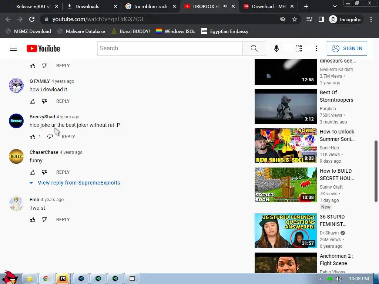The width and height of the screenshot is (379, 284).
Task: Reply to BreezyShad's comment
Action: point(68,137)
